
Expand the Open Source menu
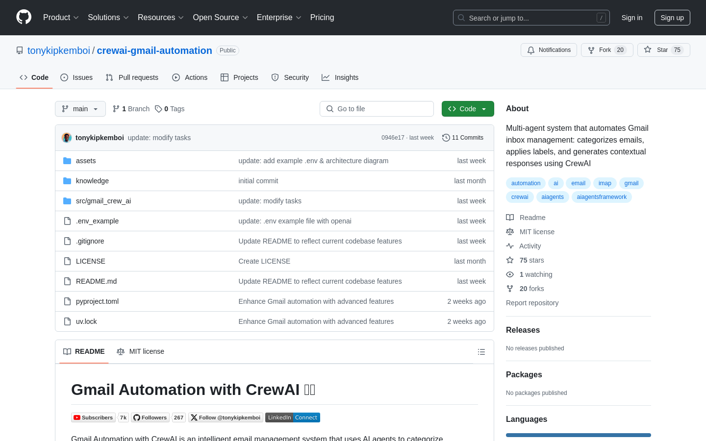pos(221,17)
